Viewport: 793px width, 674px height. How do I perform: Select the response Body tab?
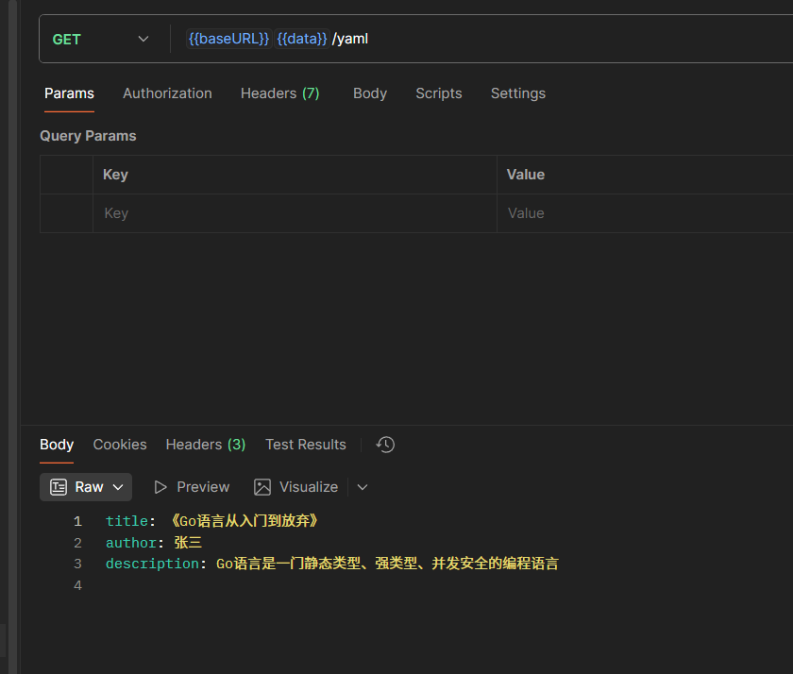(x=57, y=445)
